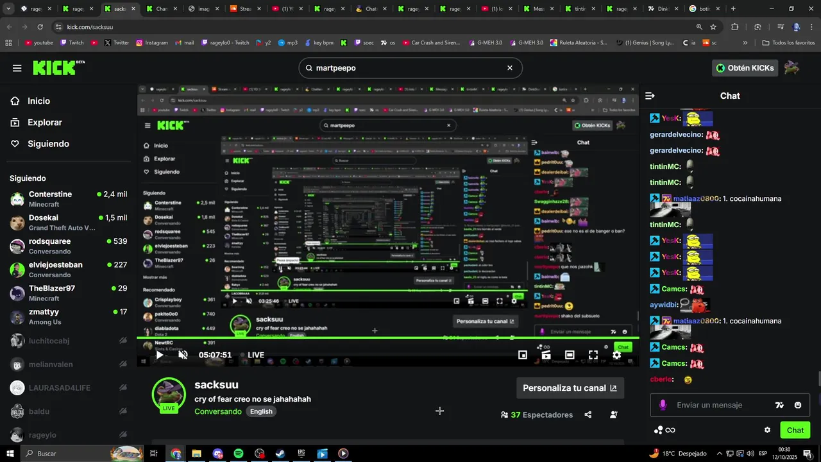This screenshot has width=821, height=462.
Task: Open clip creation icon in player
Action: tap(546, 355)
